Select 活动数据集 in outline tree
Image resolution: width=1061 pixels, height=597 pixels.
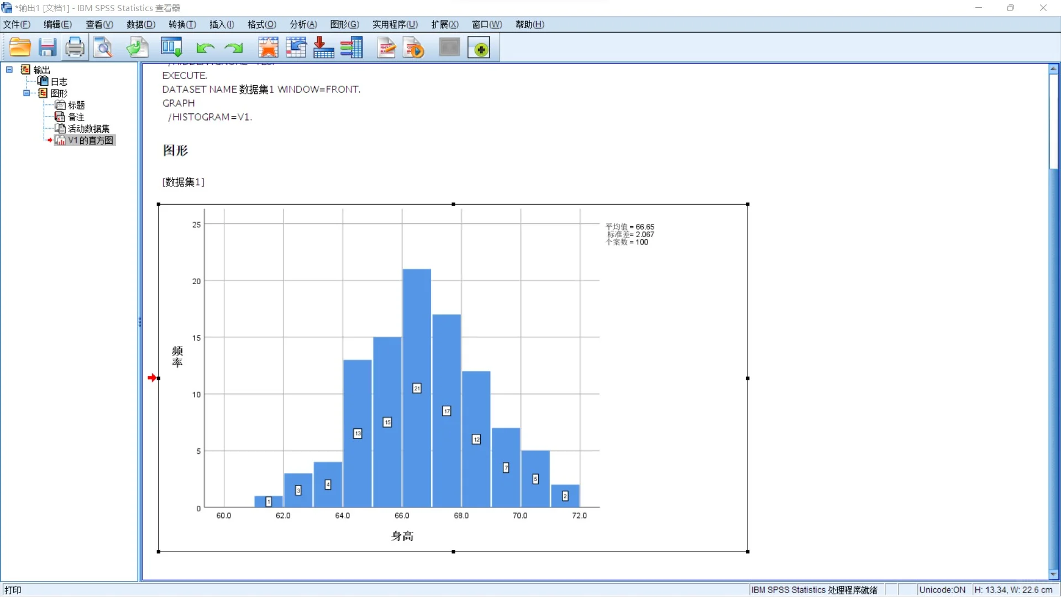pos(88,129)
